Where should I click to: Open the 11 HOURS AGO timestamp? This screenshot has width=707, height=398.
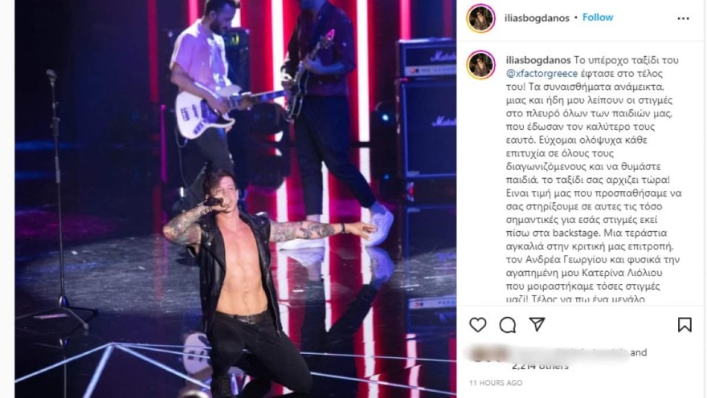point(496,383)
